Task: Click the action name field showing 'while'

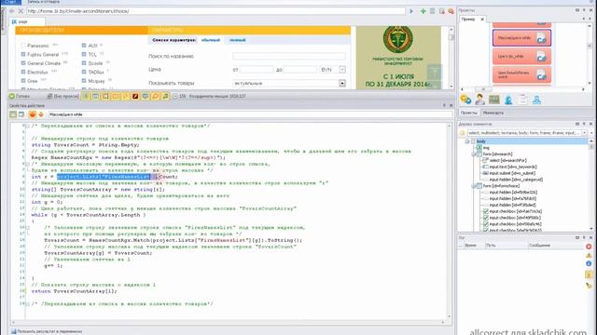Action: pos(250,114)
